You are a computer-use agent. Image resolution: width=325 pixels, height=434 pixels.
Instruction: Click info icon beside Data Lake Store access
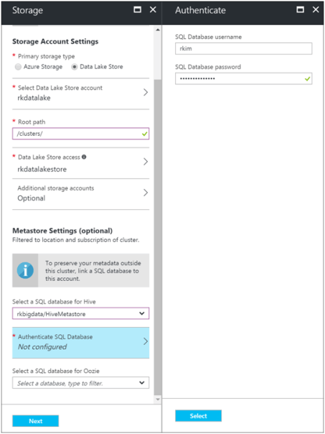[84, 157]
